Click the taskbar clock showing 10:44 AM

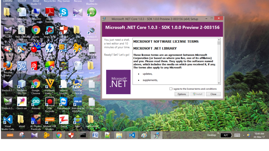[259, 135]
